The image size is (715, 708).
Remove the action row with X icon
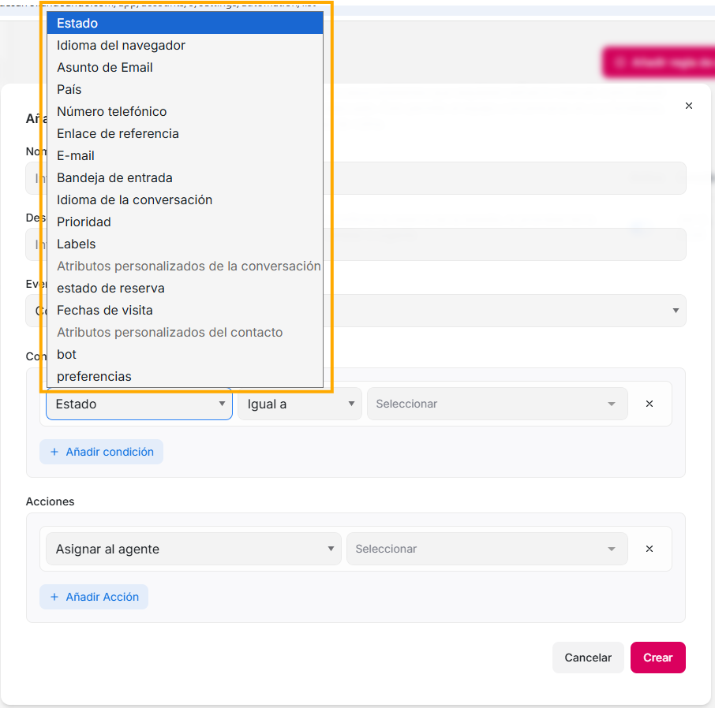[x=649, y=549]
